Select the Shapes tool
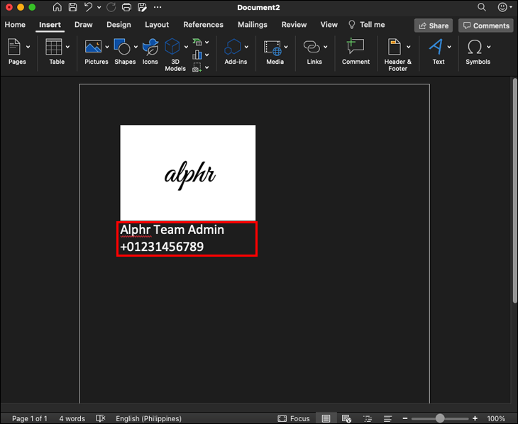This screenshot has height=424, width=518. 122,48
